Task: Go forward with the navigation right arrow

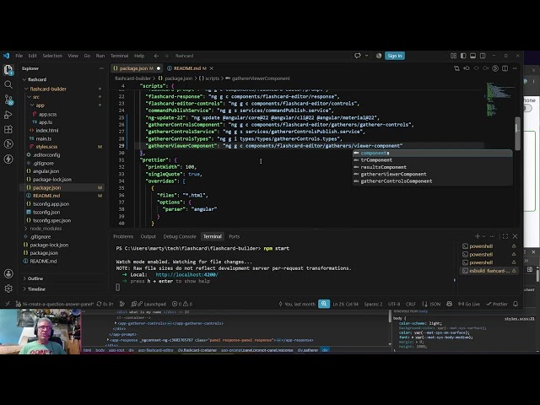Action: click(x=166, y=56)
